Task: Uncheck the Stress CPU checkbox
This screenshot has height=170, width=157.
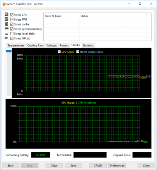Action: tap(12, 15)
